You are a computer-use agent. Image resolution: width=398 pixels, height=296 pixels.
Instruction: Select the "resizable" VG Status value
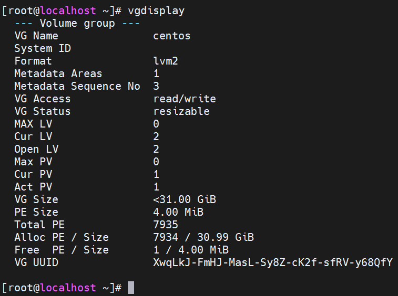click(x=181, y=111)
